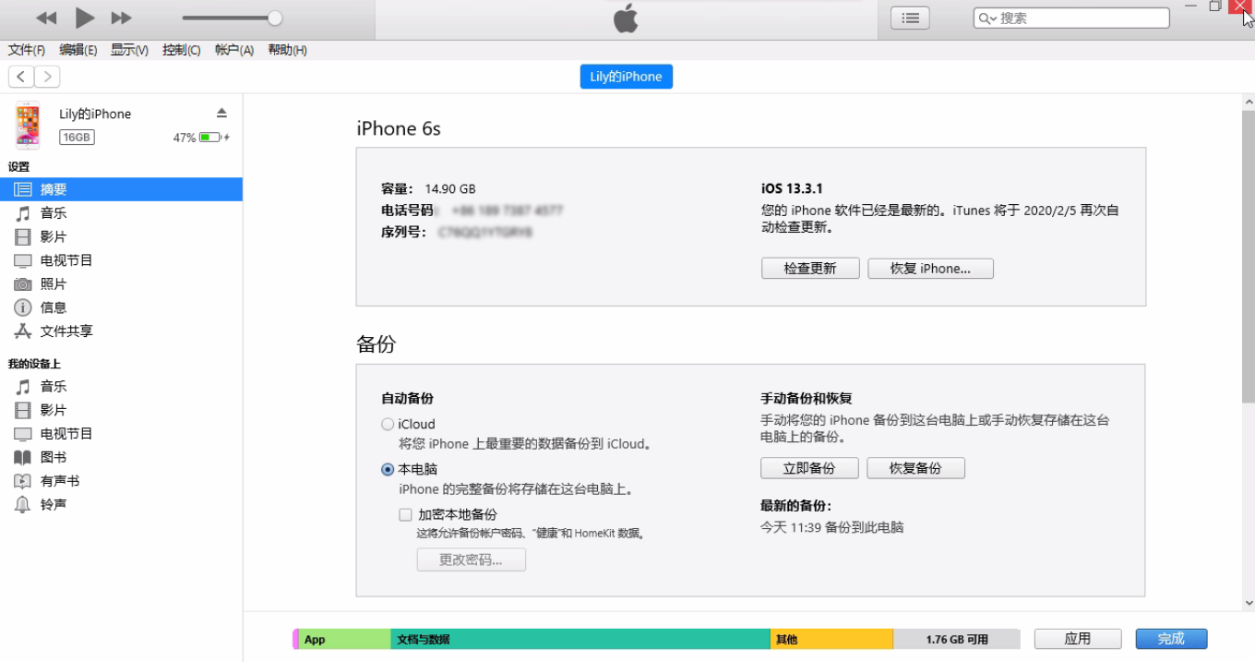This screenshot has height=662, width=1255.
Task: Click the blue 完成 button
Action: point(1171,639)
